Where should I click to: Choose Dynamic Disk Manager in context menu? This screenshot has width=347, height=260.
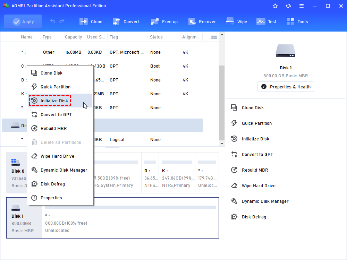point(60,170)
